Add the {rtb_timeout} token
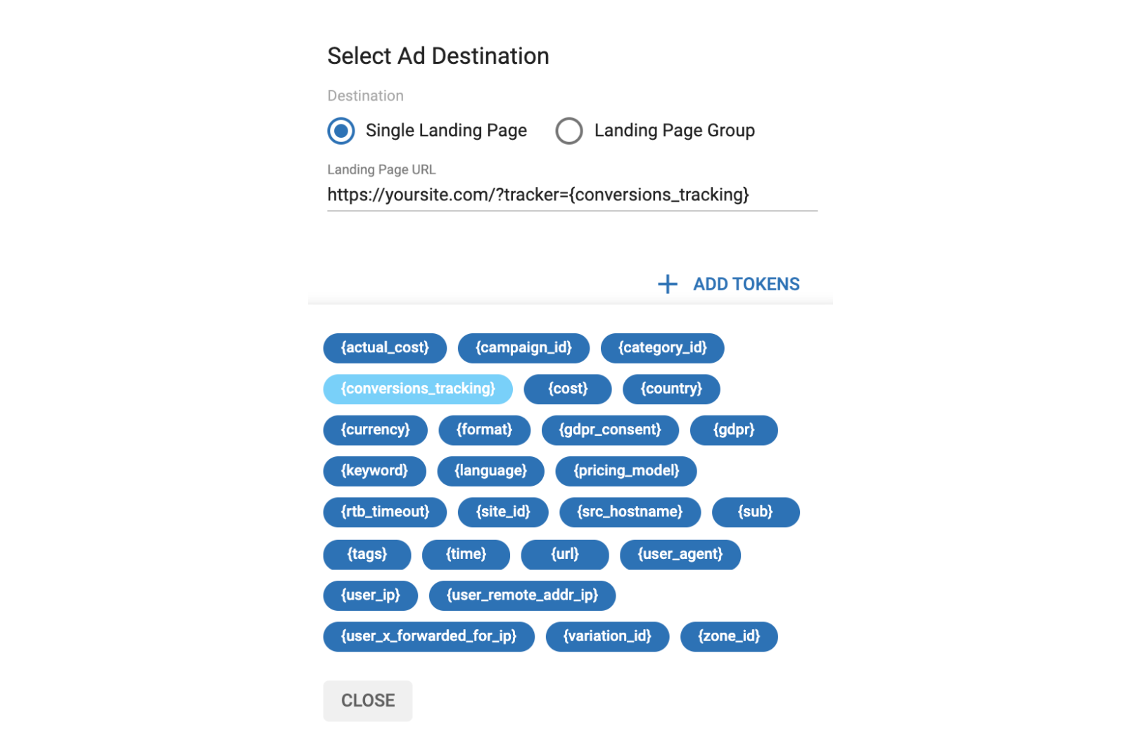The width and height of the screenshot is (1144, 748). click(x=385, y=512)
